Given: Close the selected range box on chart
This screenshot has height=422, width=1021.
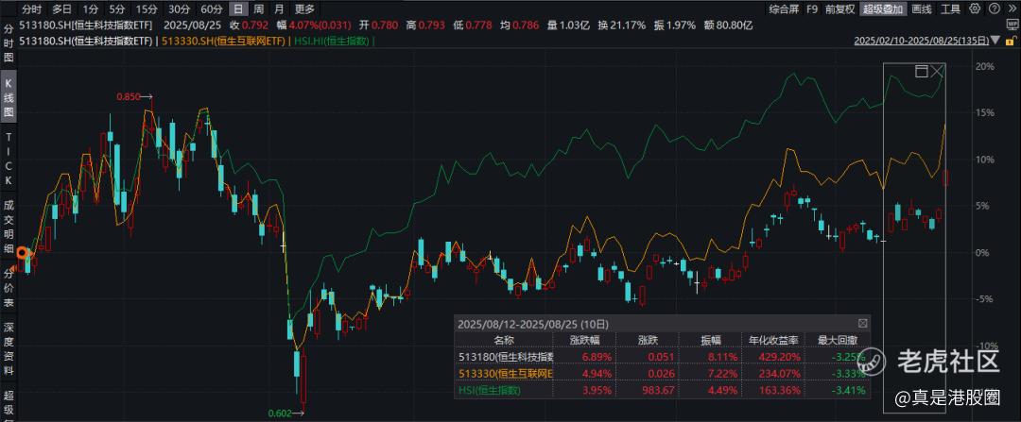Looking at the screenshot, I should click(x=937, y=71).
